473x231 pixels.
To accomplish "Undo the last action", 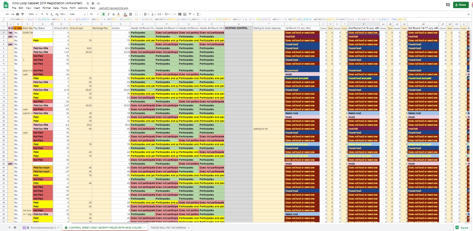I will (7, 14).
